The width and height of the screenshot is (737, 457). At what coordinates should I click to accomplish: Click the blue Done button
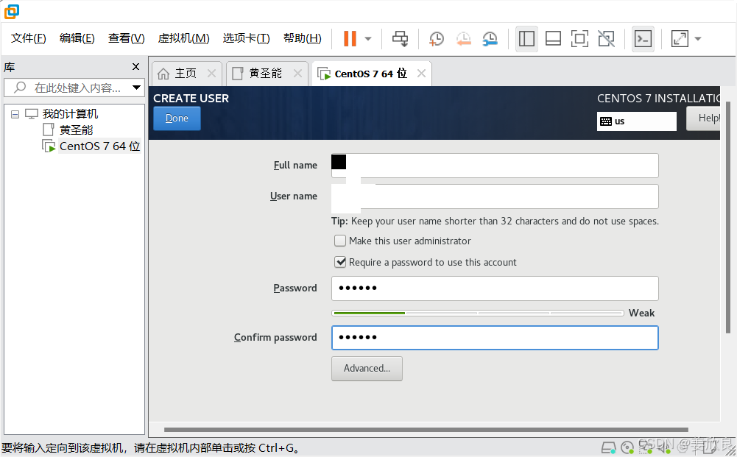[177, 118]
